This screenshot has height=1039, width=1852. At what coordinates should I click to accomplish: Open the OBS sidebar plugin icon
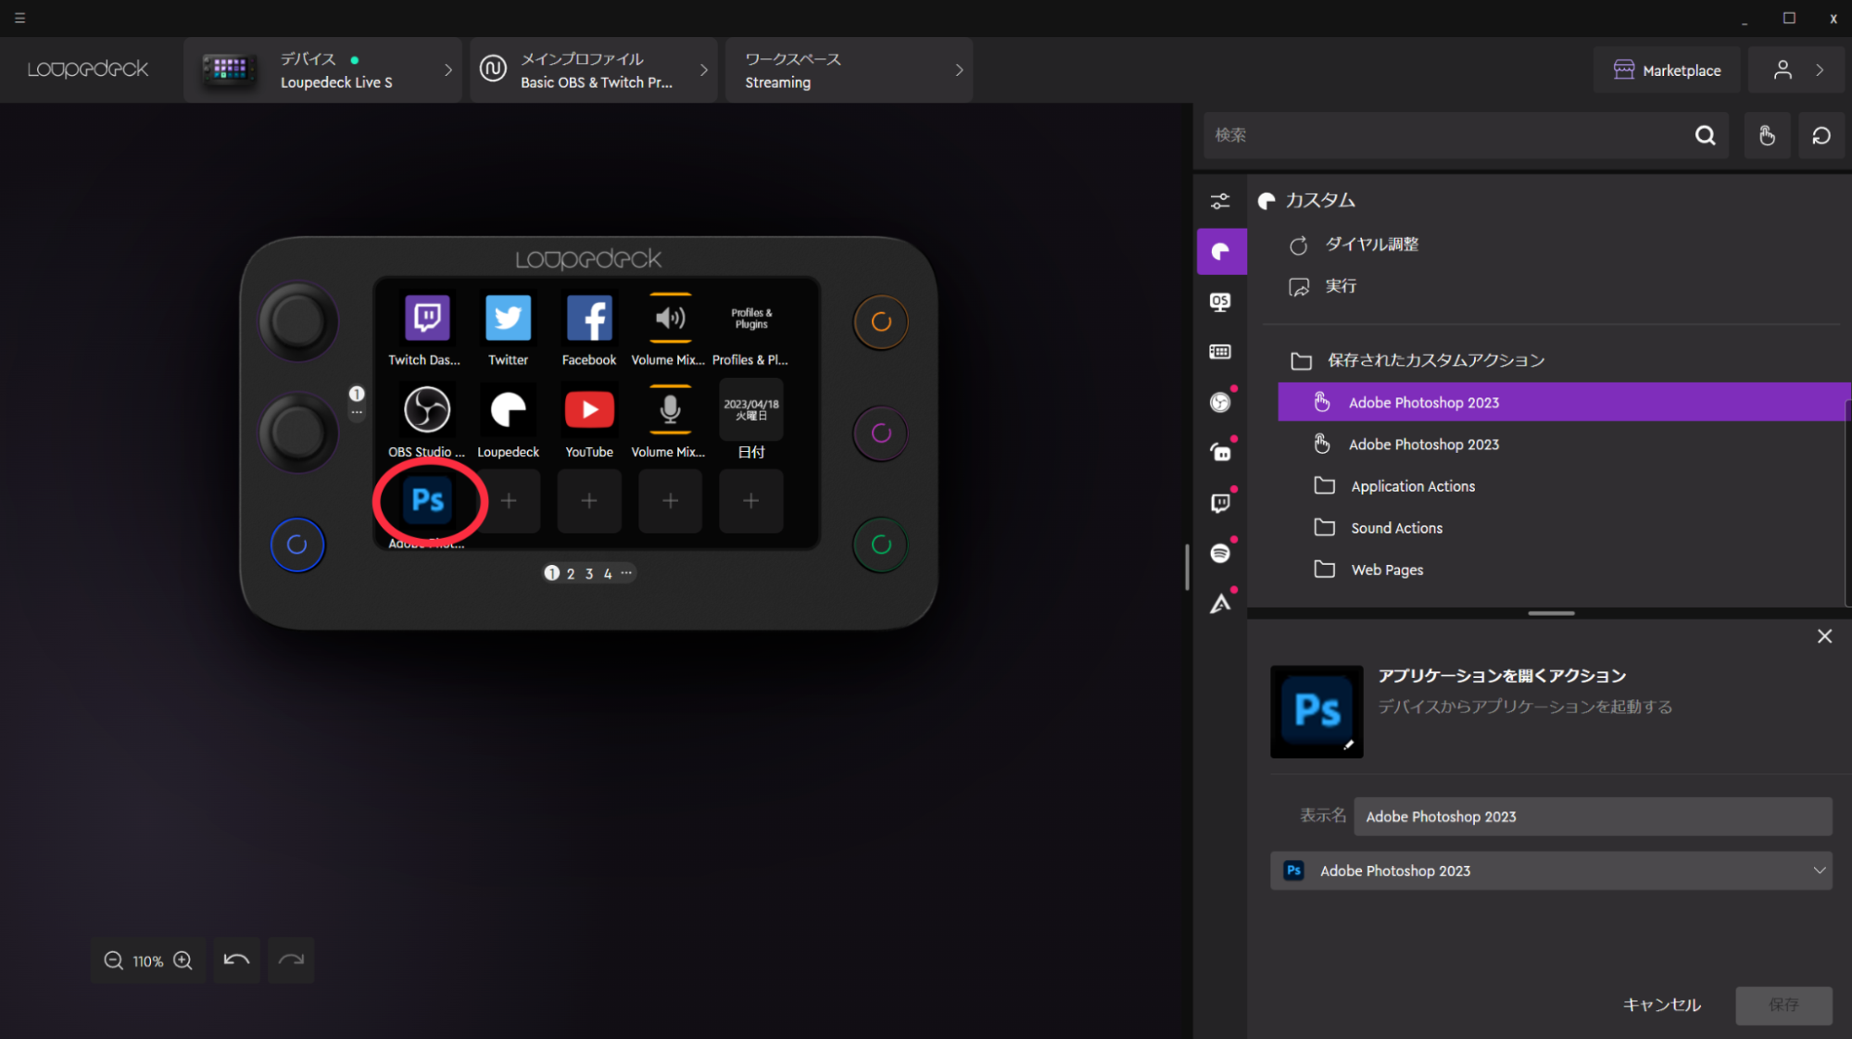(x=1220, y=402)
